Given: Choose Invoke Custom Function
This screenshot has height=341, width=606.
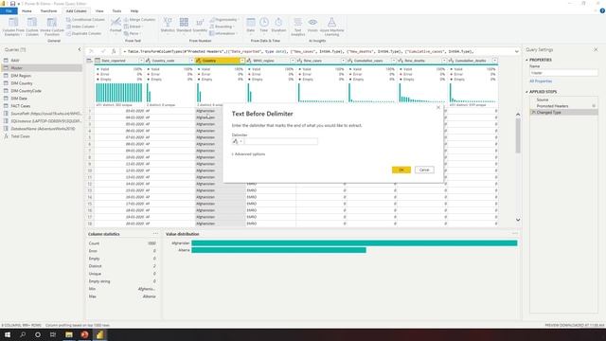Looking at the screenshot, I should tap(52, 27).
